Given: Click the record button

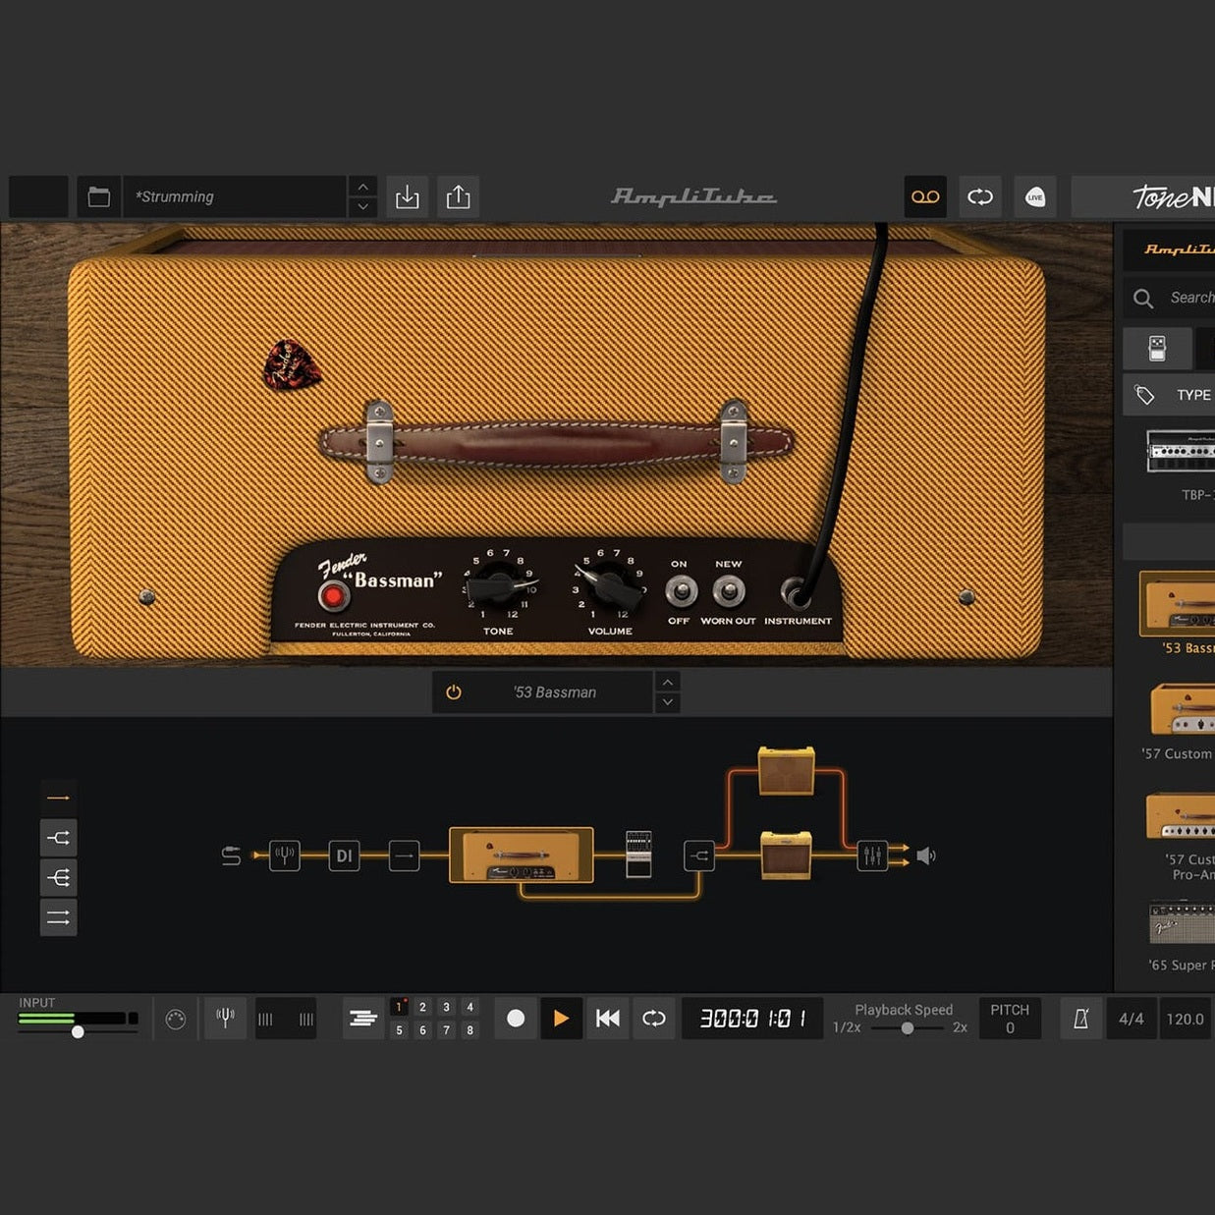Looking at the screenshot, I should [x=516, y=1019].
